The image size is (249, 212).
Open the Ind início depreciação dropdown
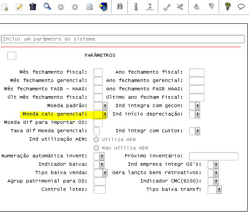[197, 114]
